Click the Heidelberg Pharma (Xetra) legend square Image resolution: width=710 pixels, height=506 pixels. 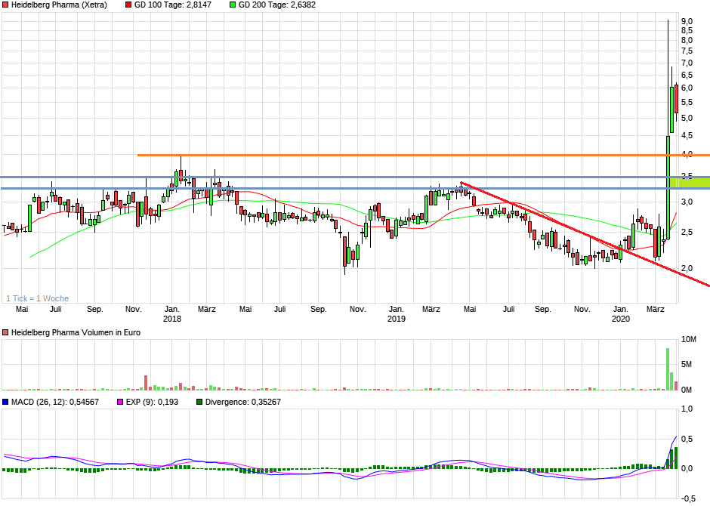pyautogui.click(x=6, y=5)
